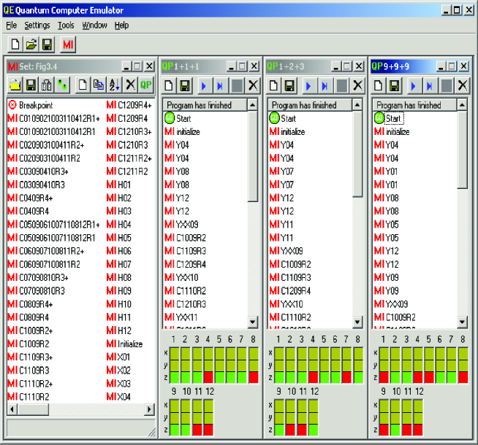Screen dimensions: 478x445
Task: Open the Tools menu
Action: [66, 25]
